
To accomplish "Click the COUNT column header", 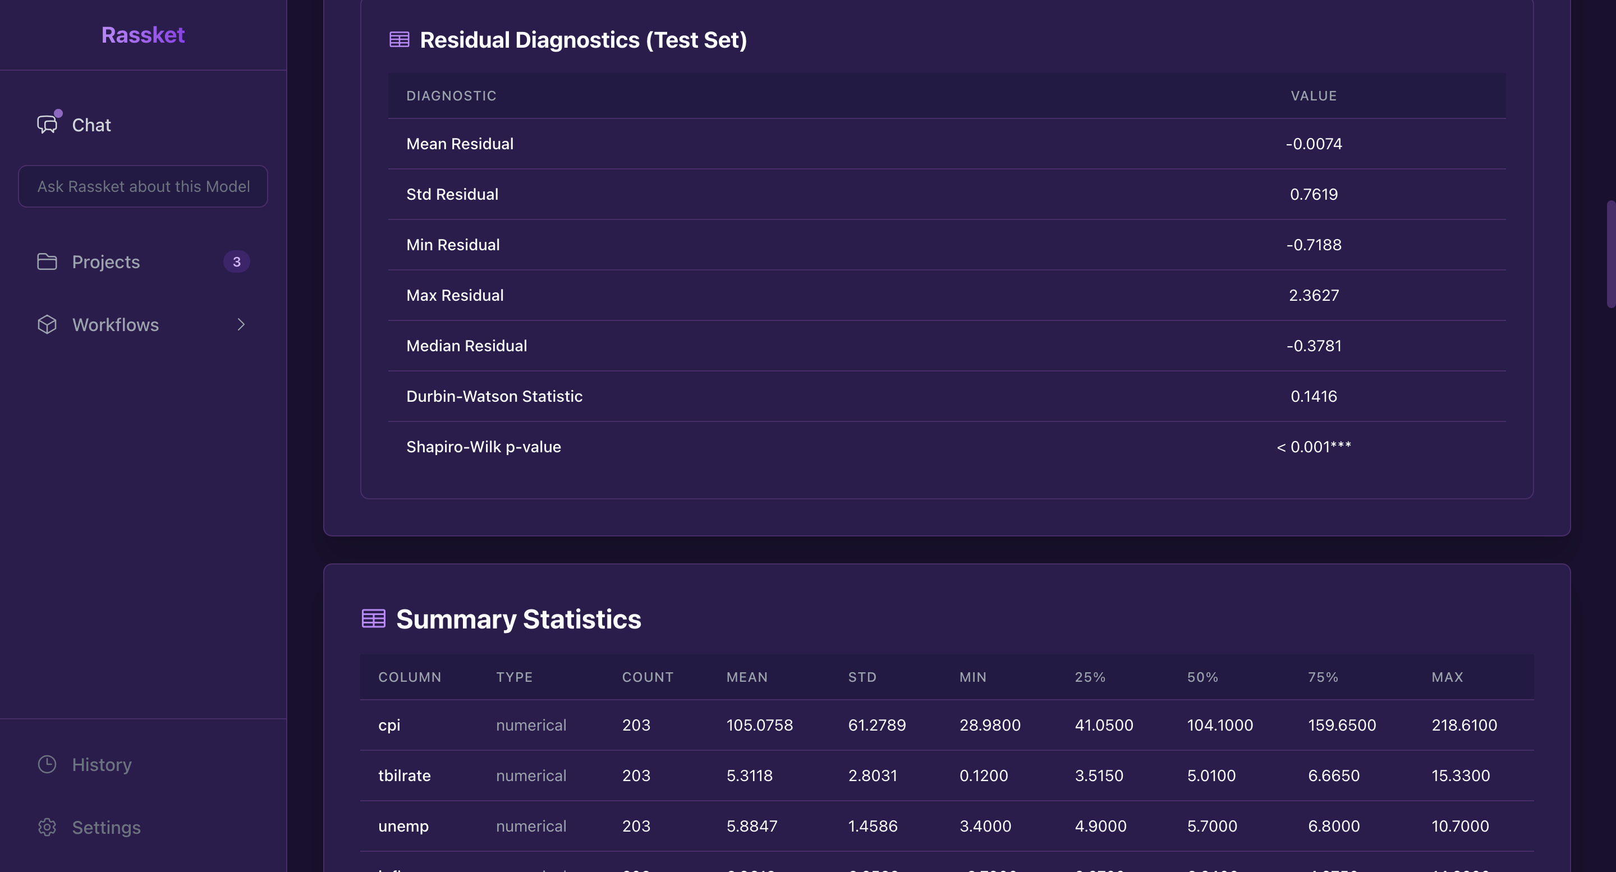I will (648, 677).
